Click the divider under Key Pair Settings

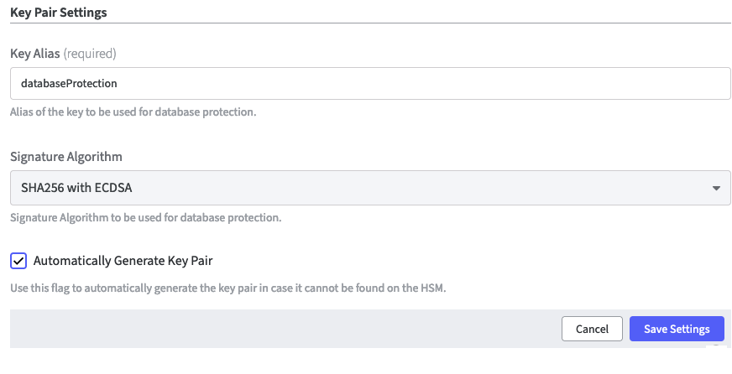click(369, 23)
